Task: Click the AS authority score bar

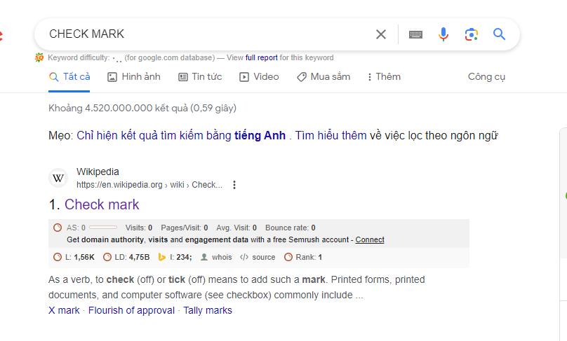Action: pyautogui.click(x=103, y=228)
